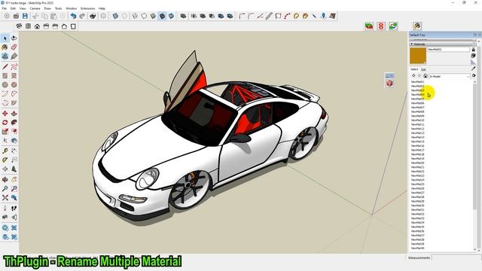Select the Push/Pull tool
This screenshot has height=271, width=482.
point(14,114)
